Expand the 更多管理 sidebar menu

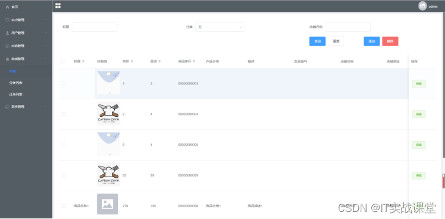click(26, 107)
